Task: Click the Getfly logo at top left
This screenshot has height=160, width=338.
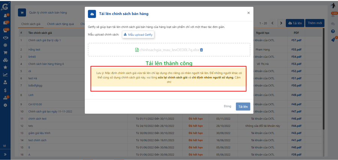Action: pos(5,6)
